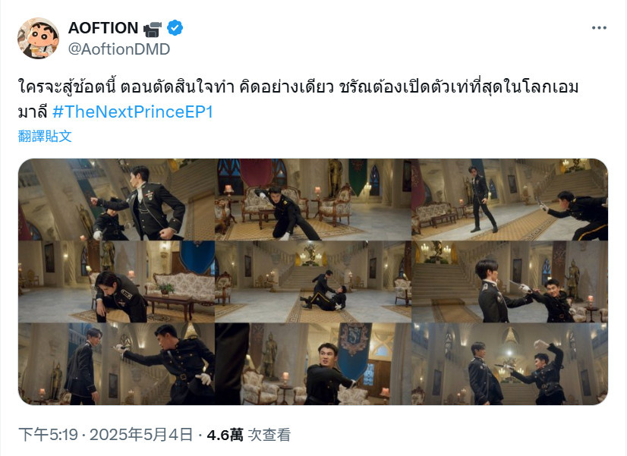Click the Shin-chan profile avatar
The width and height of the screenshot is (627, 456).
[x=39, y=39]
